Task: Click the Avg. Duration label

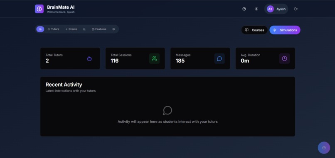Action: pos(250,55)
